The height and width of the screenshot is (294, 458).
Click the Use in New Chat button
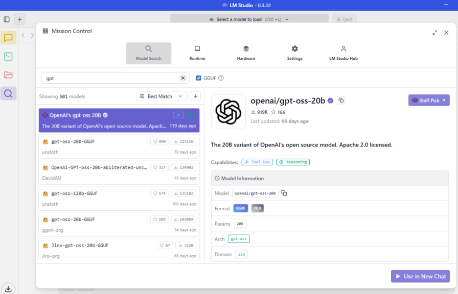420,276
